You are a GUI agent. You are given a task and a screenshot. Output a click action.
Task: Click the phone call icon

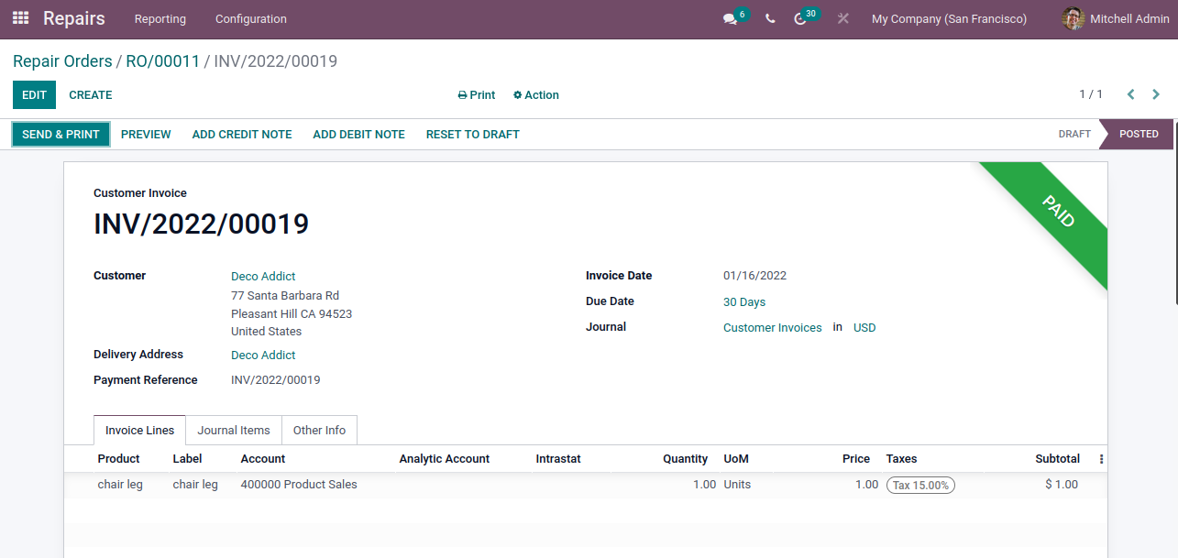pyautogui.click(x=770, y=18)
